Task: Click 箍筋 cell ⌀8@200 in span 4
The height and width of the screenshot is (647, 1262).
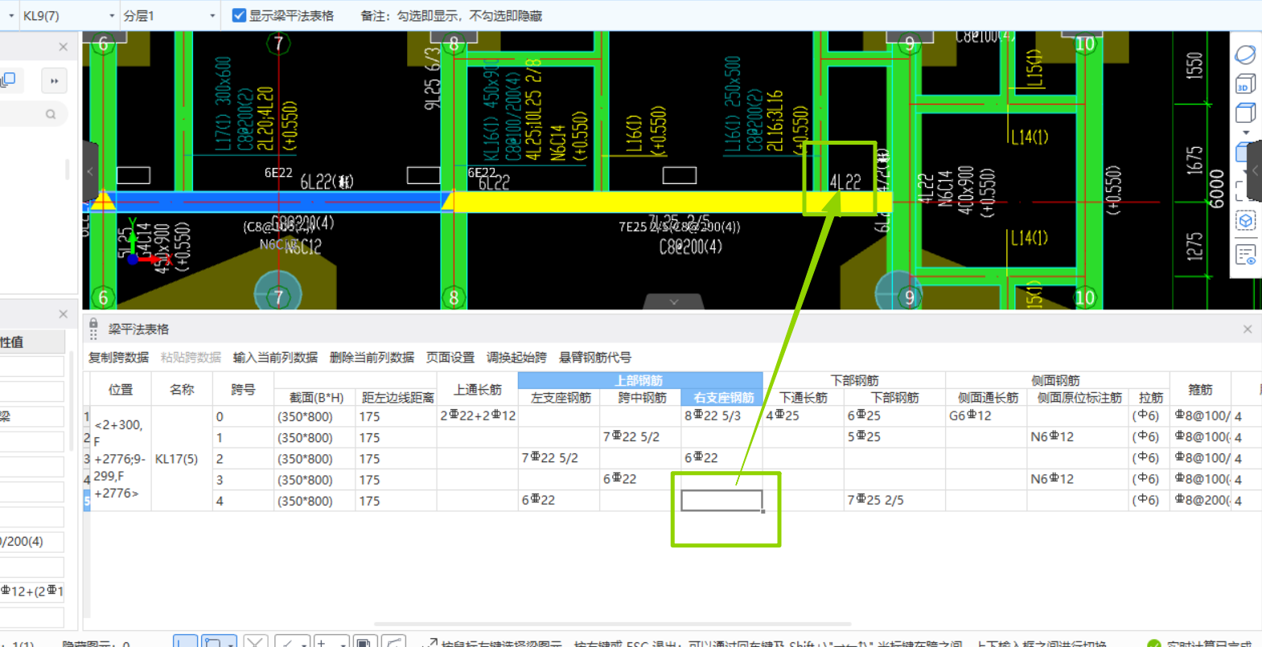Action: (x=1201, y=500)
